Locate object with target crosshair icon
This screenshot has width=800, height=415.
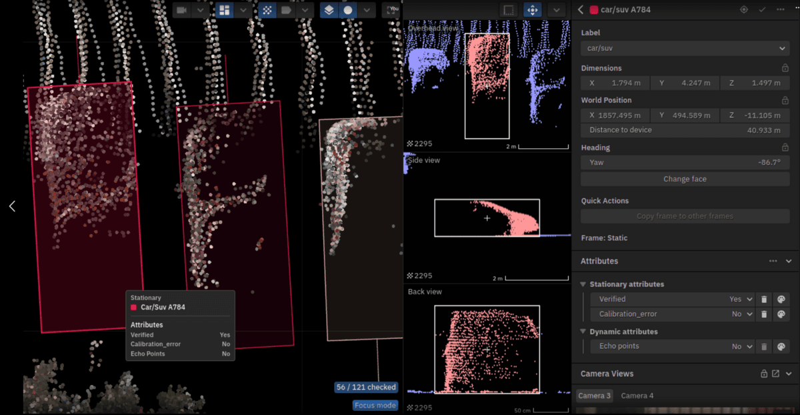tap(744, 9)
